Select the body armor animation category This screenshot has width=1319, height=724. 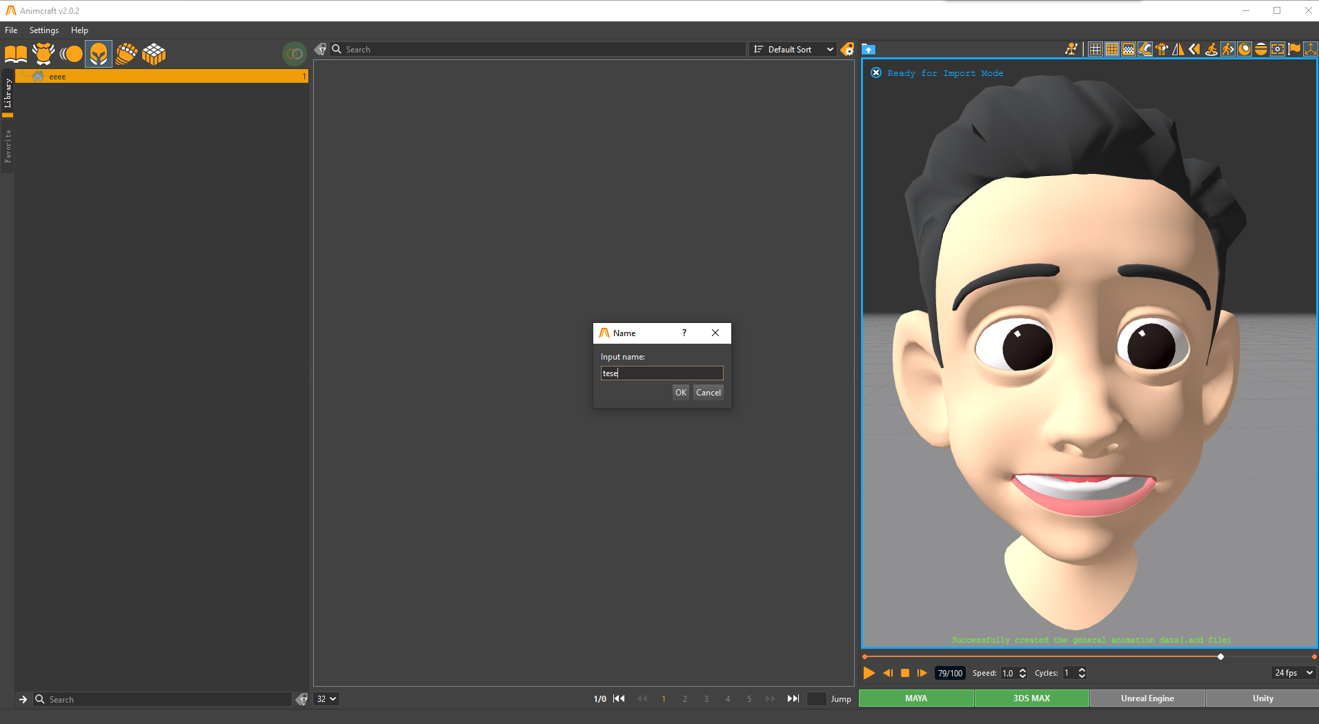(x=43, y=54)
